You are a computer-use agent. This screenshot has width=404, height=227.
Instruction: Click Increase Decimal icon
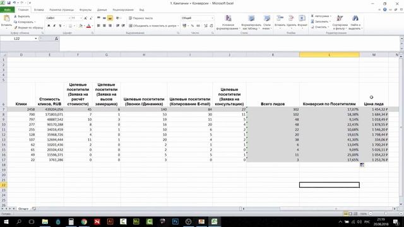[206, 26]
